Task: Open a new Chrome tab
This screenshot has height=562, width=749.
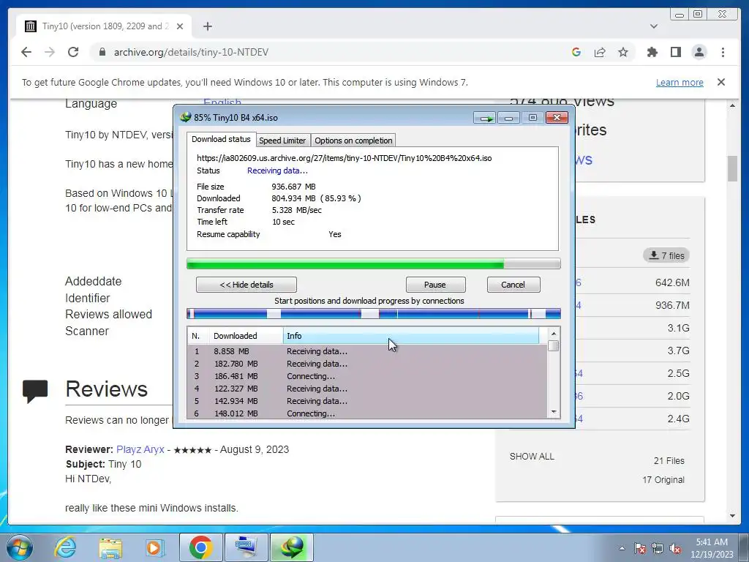Action: point(207,26)
